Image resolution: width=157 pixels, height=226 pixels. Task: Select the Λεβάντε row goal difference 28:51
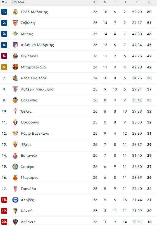[x=137, y=222]
